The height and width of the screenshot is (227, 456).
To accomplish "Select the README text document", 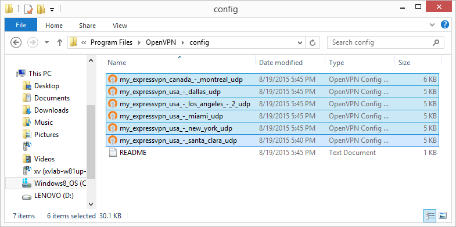I will click(272, 153).
